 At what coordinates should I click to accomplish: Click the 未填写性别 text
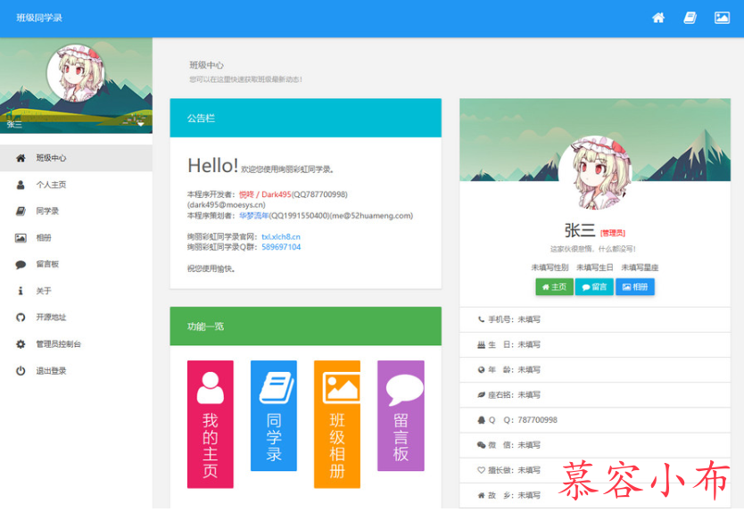click(550, 268)
